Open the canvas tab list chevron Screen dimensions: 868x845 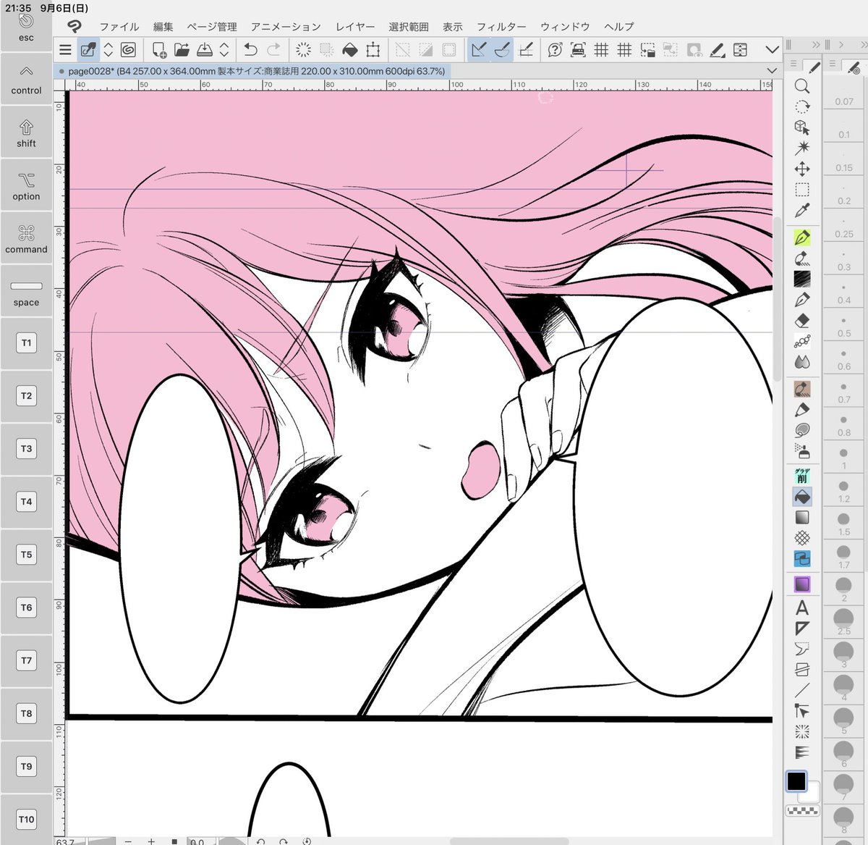coord(772,71)
